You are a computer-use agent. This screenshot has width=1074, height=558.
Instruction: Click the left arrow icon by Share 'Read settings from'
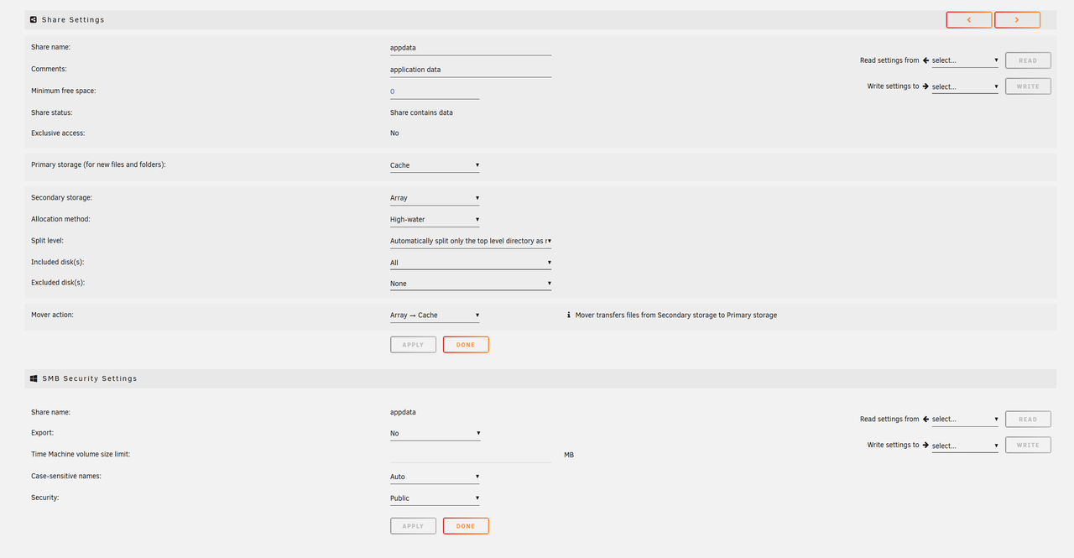[x=926, y=60]
